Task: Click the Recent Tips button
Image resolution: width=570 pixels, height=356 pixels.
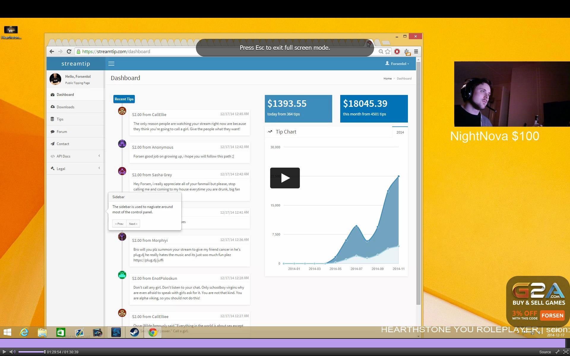Action: coord(124,99)
